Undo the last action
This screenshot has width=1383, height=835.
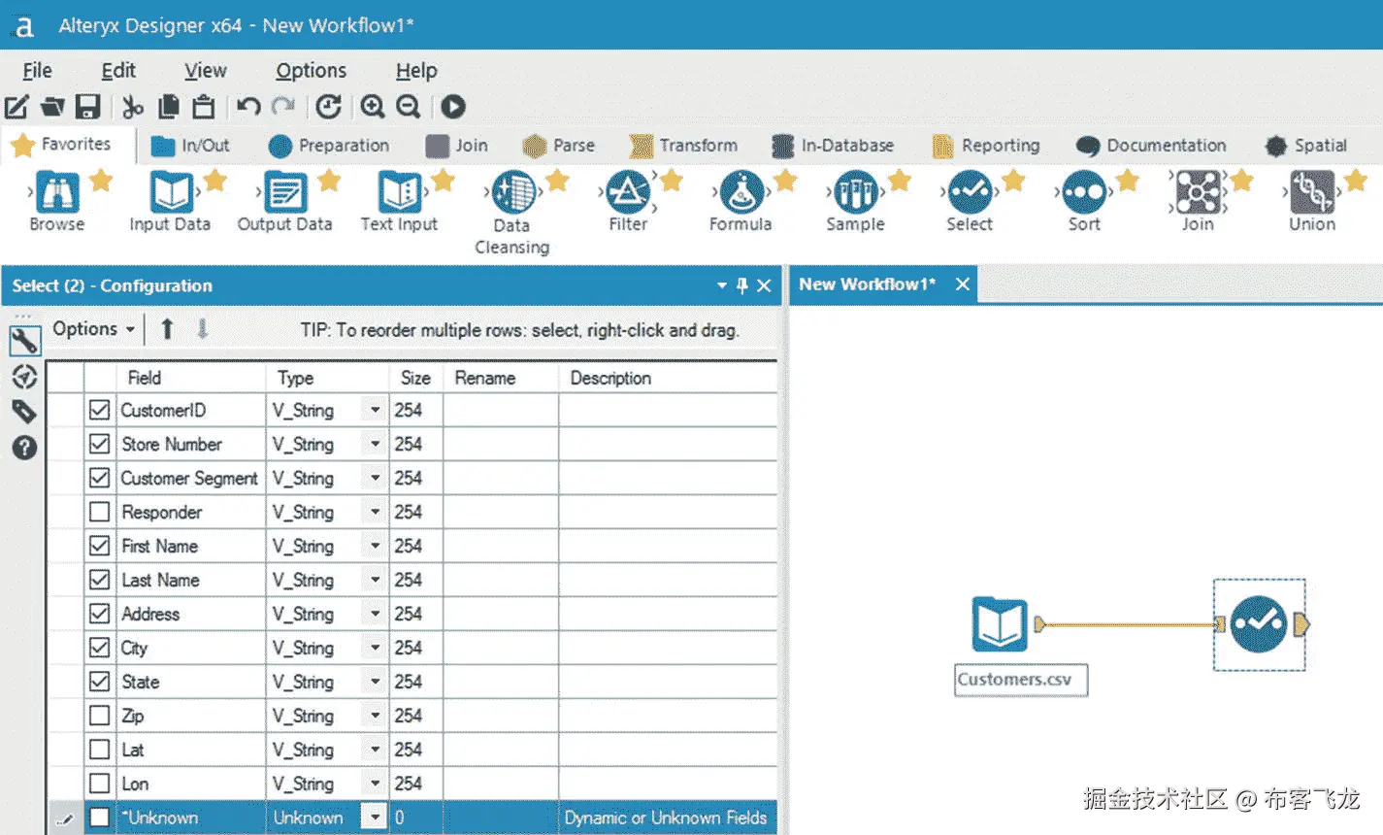tap(248, 107)
